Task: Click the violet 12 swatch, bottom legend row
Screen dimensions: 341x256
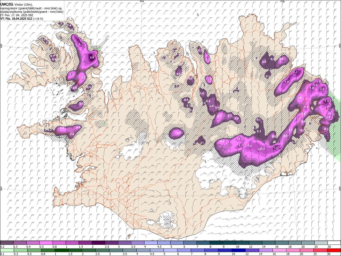Action: 252,250
